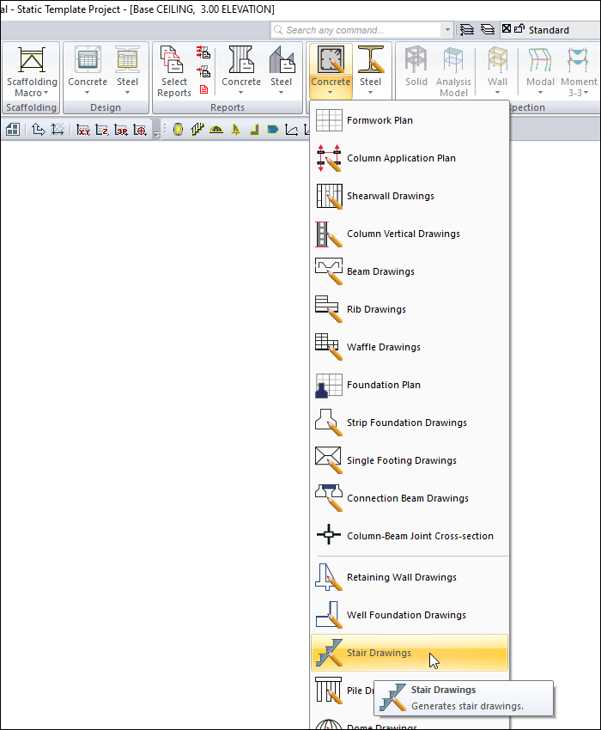Select the 3P three-point plane tool
This screenshot has width=601, height=730.
tap(121, 130)
